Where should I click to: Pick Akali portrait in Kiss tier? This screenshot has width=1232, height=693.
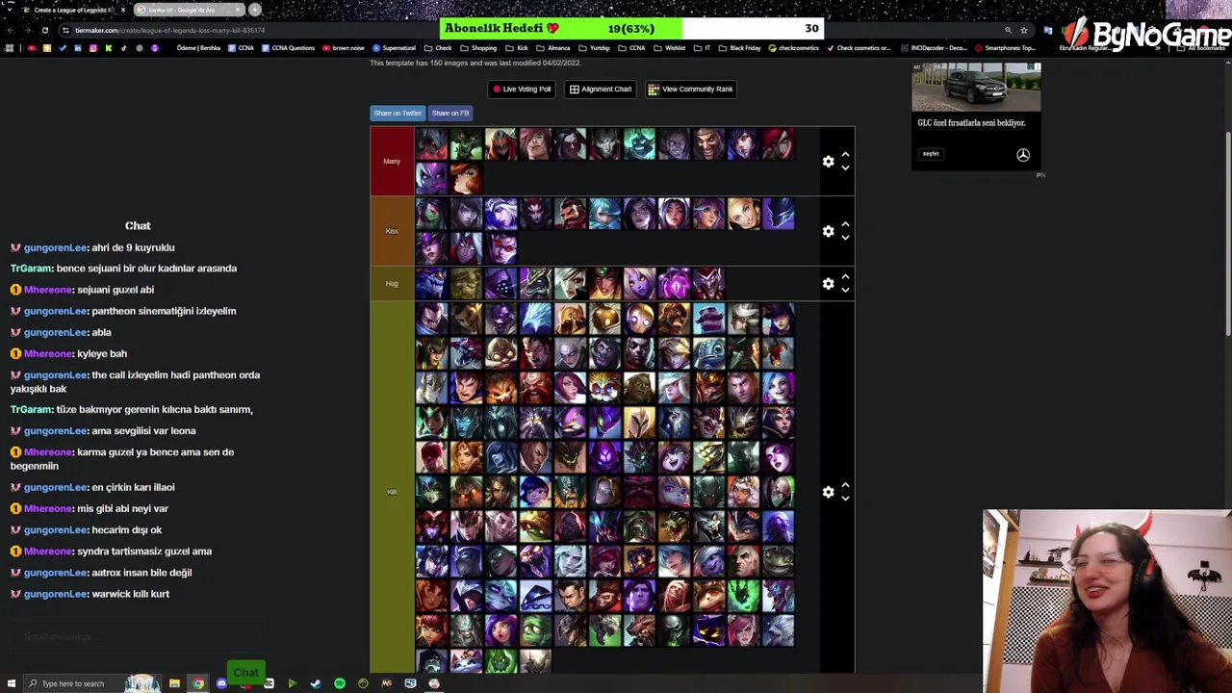(x=431, y=214)
